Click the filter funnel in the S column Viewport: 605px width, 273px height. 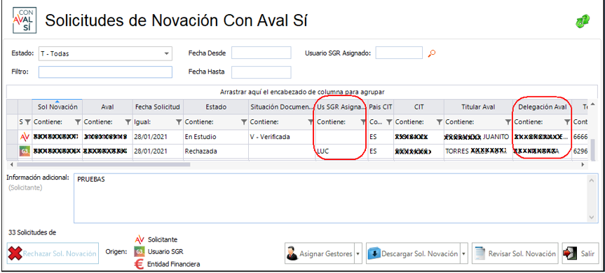pyautogui.click(x=27, y=122)
